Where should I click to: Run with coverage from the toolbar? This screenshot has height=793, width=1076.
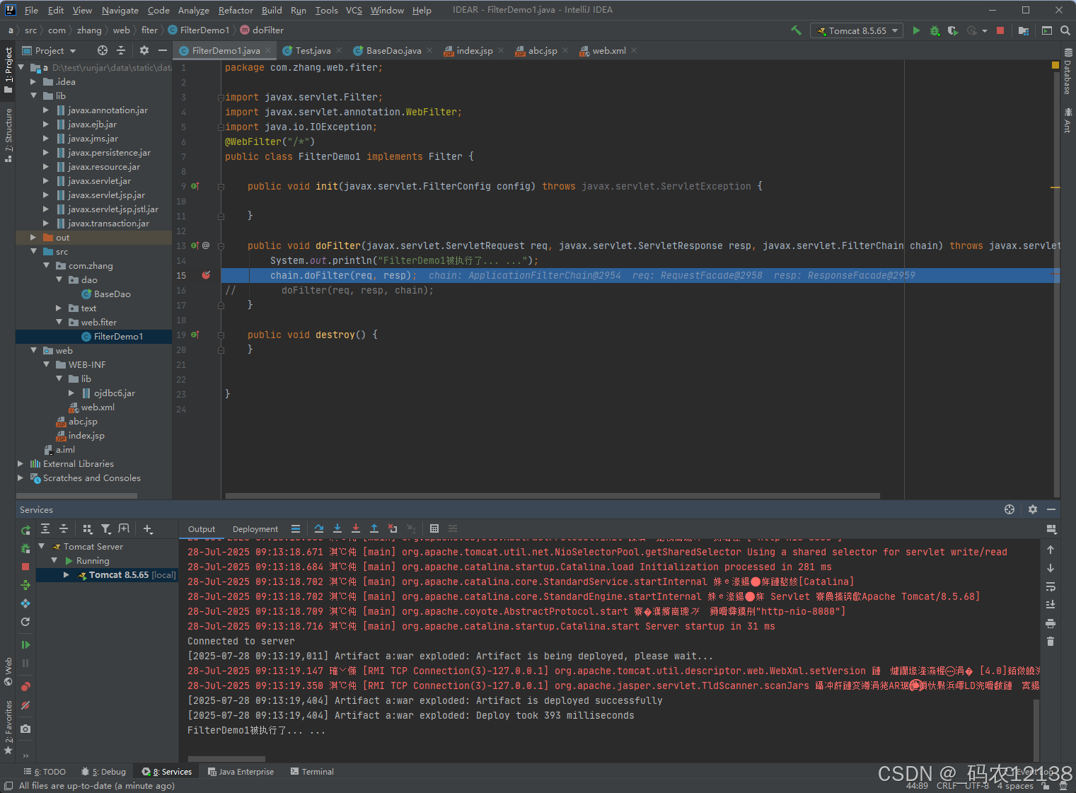(x=953, y=30)
